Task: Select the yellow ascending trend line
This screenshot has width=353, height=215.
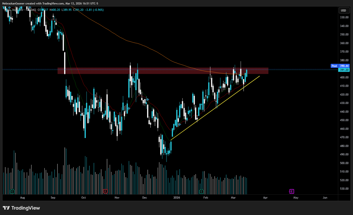Action: pyautogui.click(x=215, y=108)
